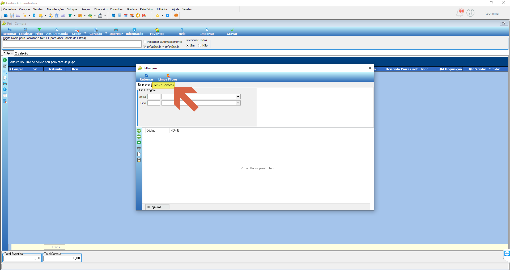Click the grid save icon in Pré-Compra sidebar
Image resolution: width=510 pixels, height=270 pixels.
point(5,101)
